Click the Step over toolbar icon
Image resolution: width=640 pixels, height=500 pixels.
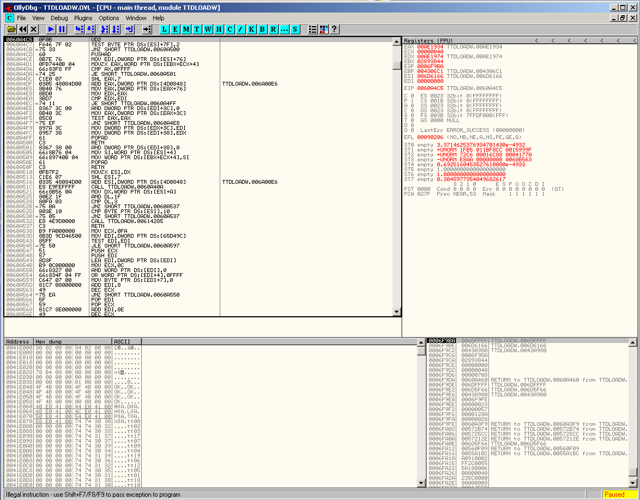click(90, 29)
